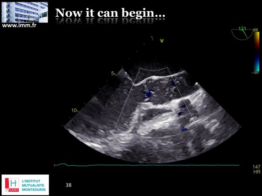Click the large blue Doppler flow jet
This screenshot has height=196, width=262.
click(148, 95)
